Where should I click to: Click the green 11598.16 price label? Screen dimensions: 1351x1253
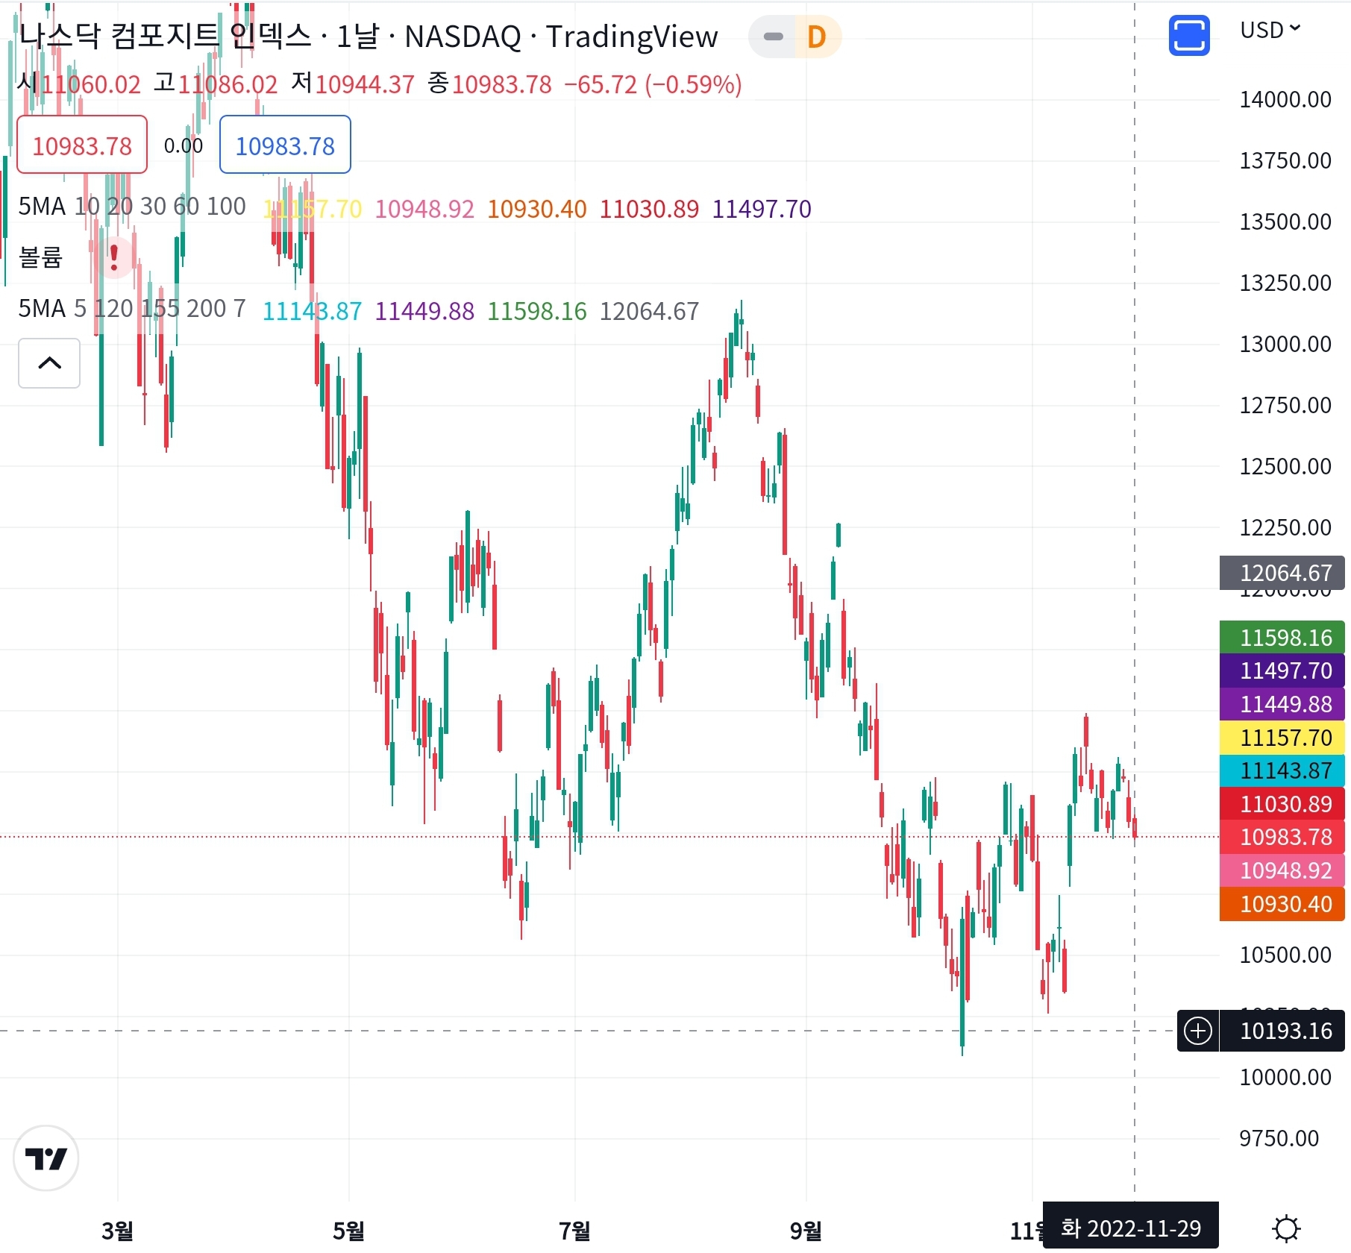[1282, 638]
